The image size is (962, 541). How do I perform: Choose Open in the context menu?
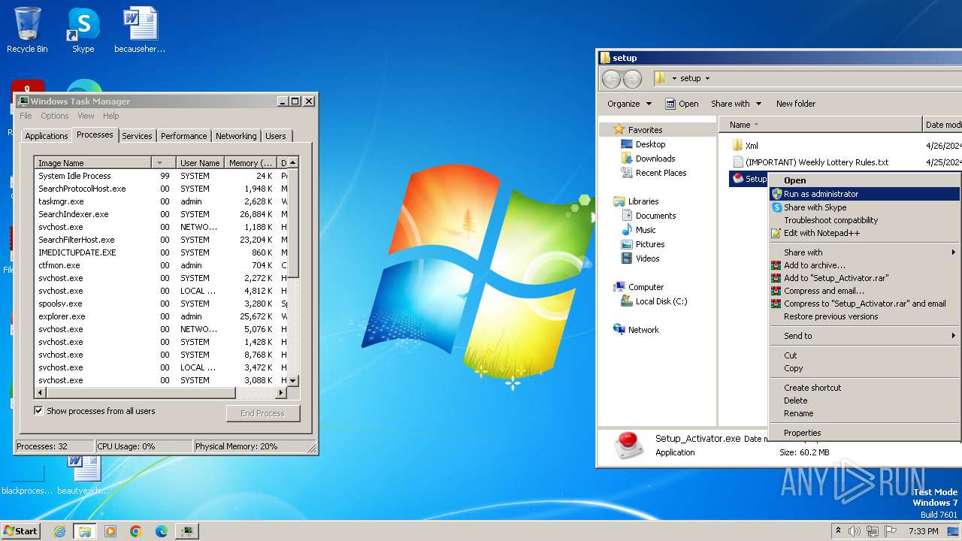[x=864, y=180]
